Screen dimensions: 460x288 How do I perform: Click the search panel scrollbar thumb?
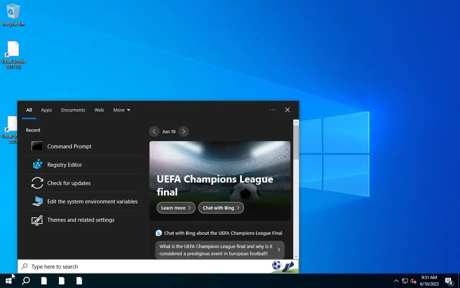click(x=296, y=143)
